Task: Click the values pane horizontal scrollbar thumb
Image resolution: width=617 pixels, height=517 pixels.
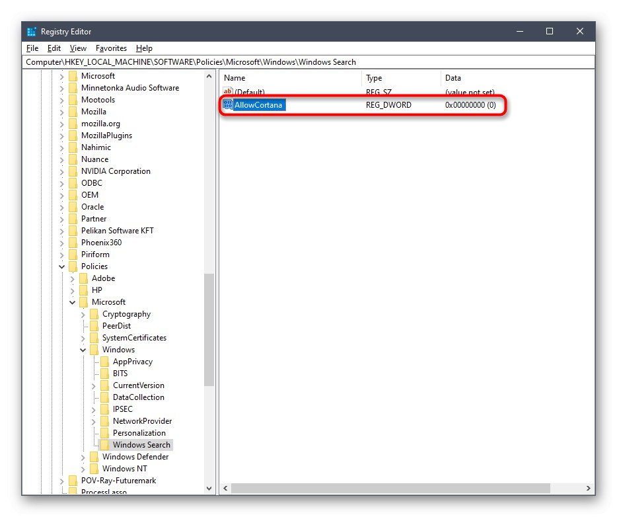Action: click(390, 489)
